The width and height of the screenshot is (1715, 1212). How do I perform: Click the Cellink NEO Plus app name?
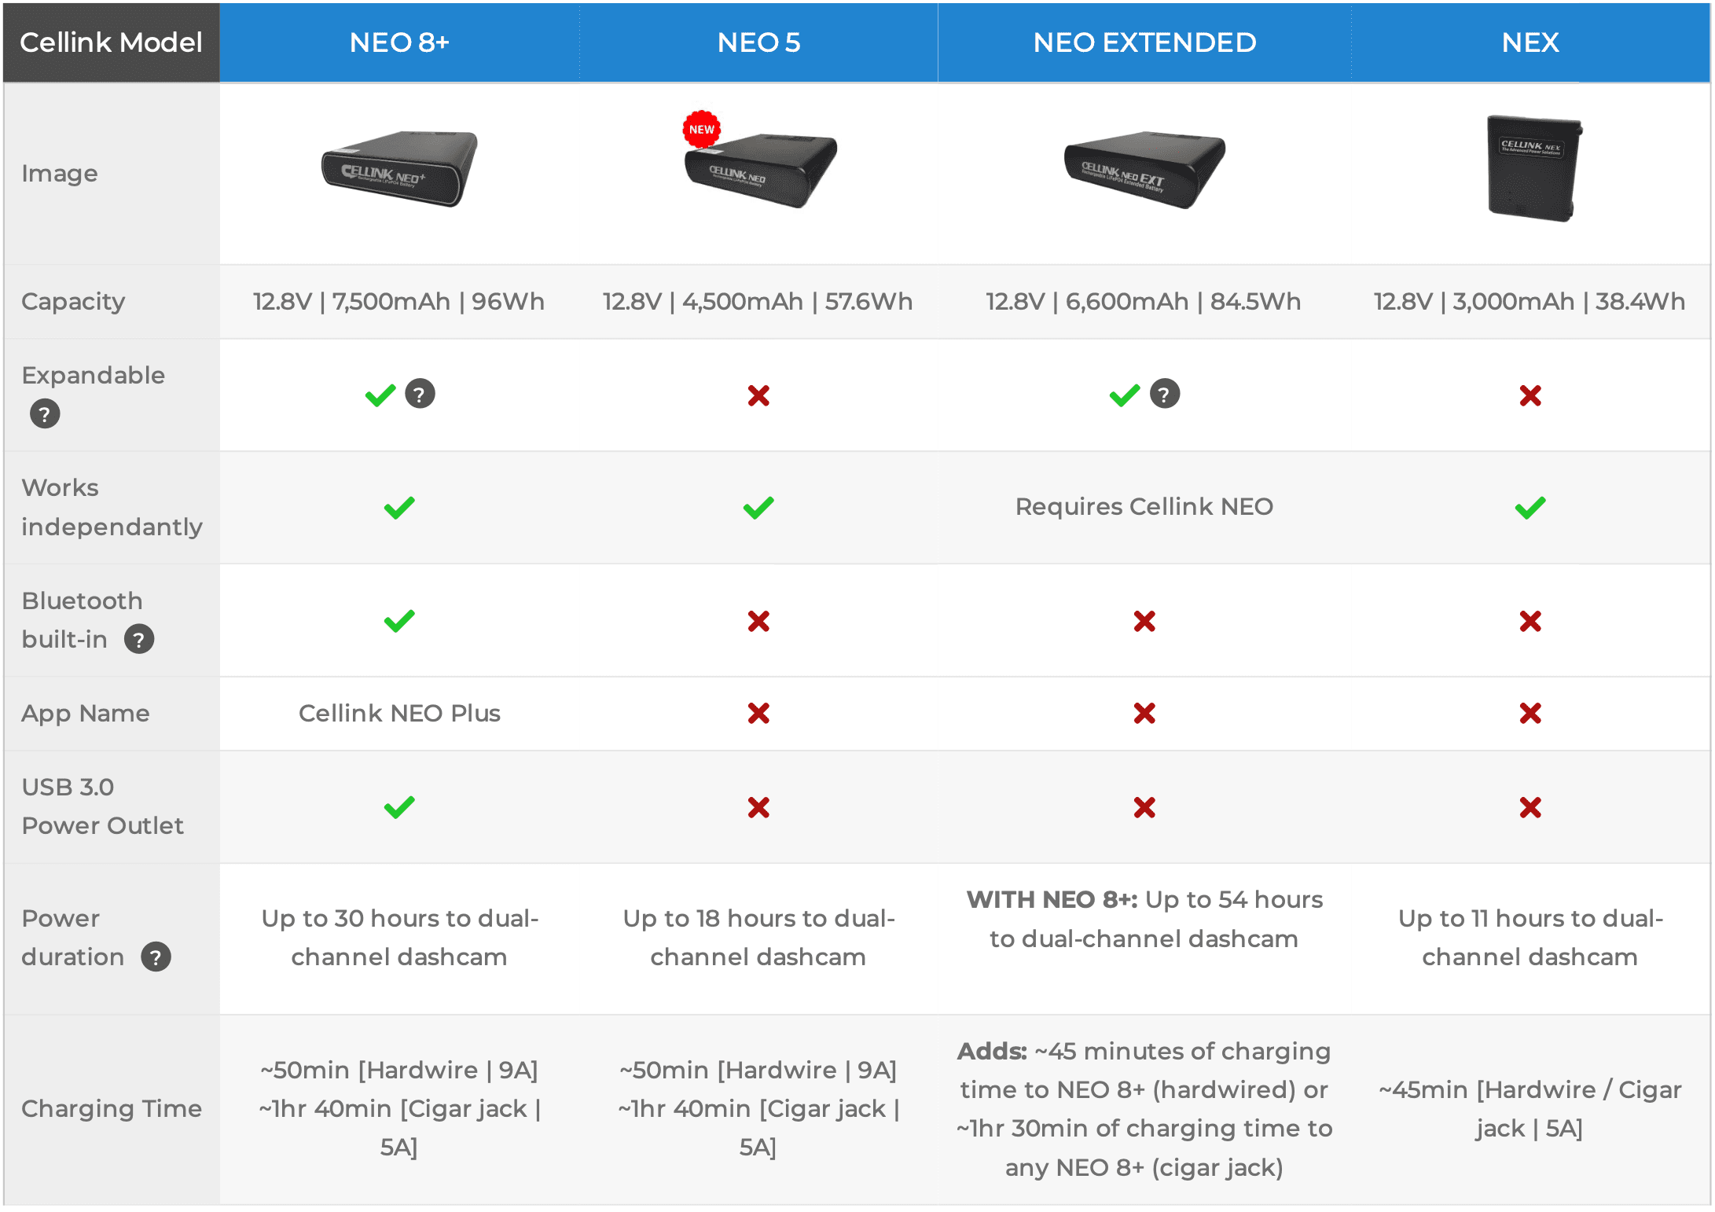[x=399, y=713]
